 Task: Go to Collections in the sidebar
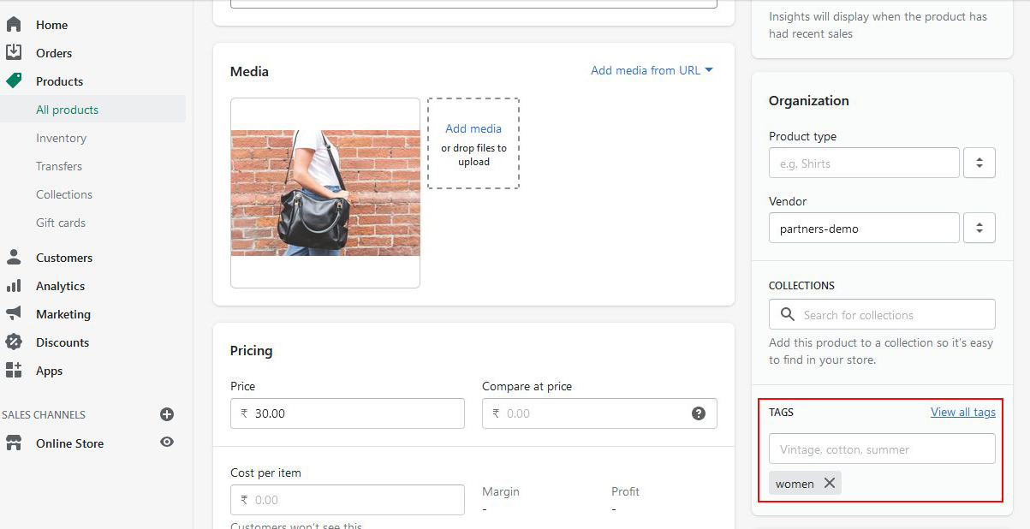64,194
